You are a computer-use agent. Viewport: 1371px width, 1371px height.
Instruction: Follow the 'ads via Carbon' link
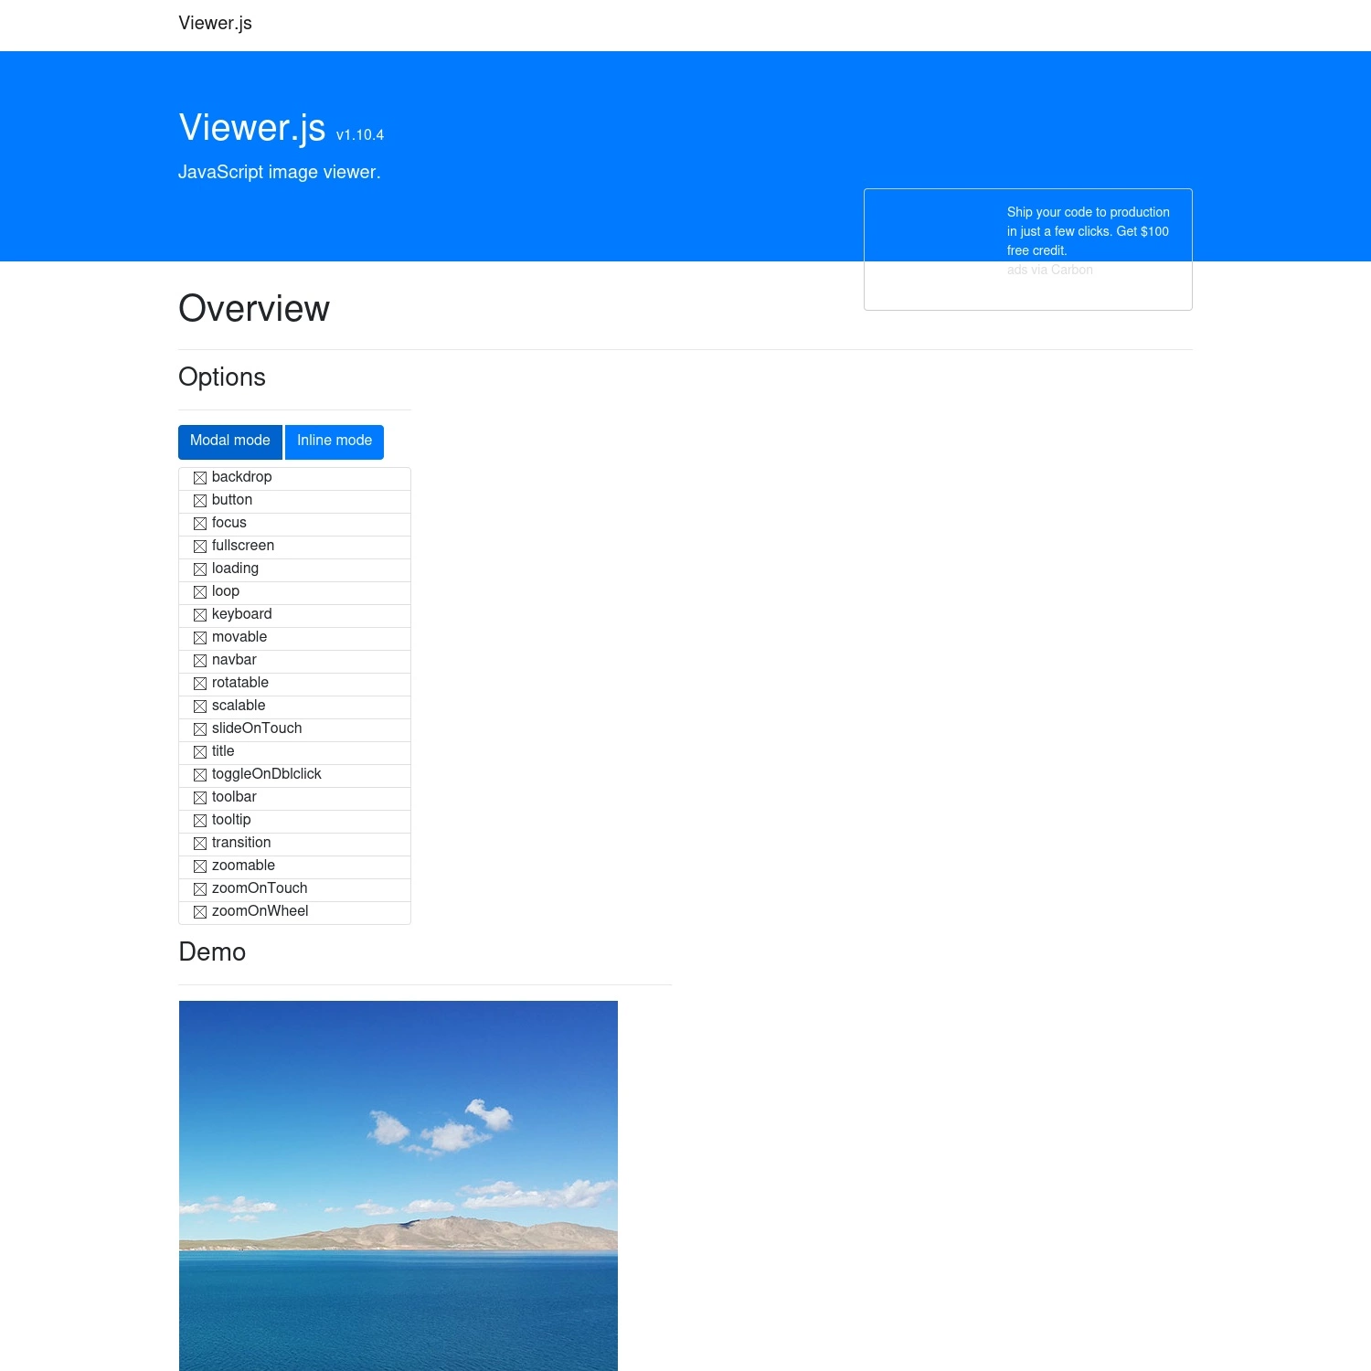1050,270
